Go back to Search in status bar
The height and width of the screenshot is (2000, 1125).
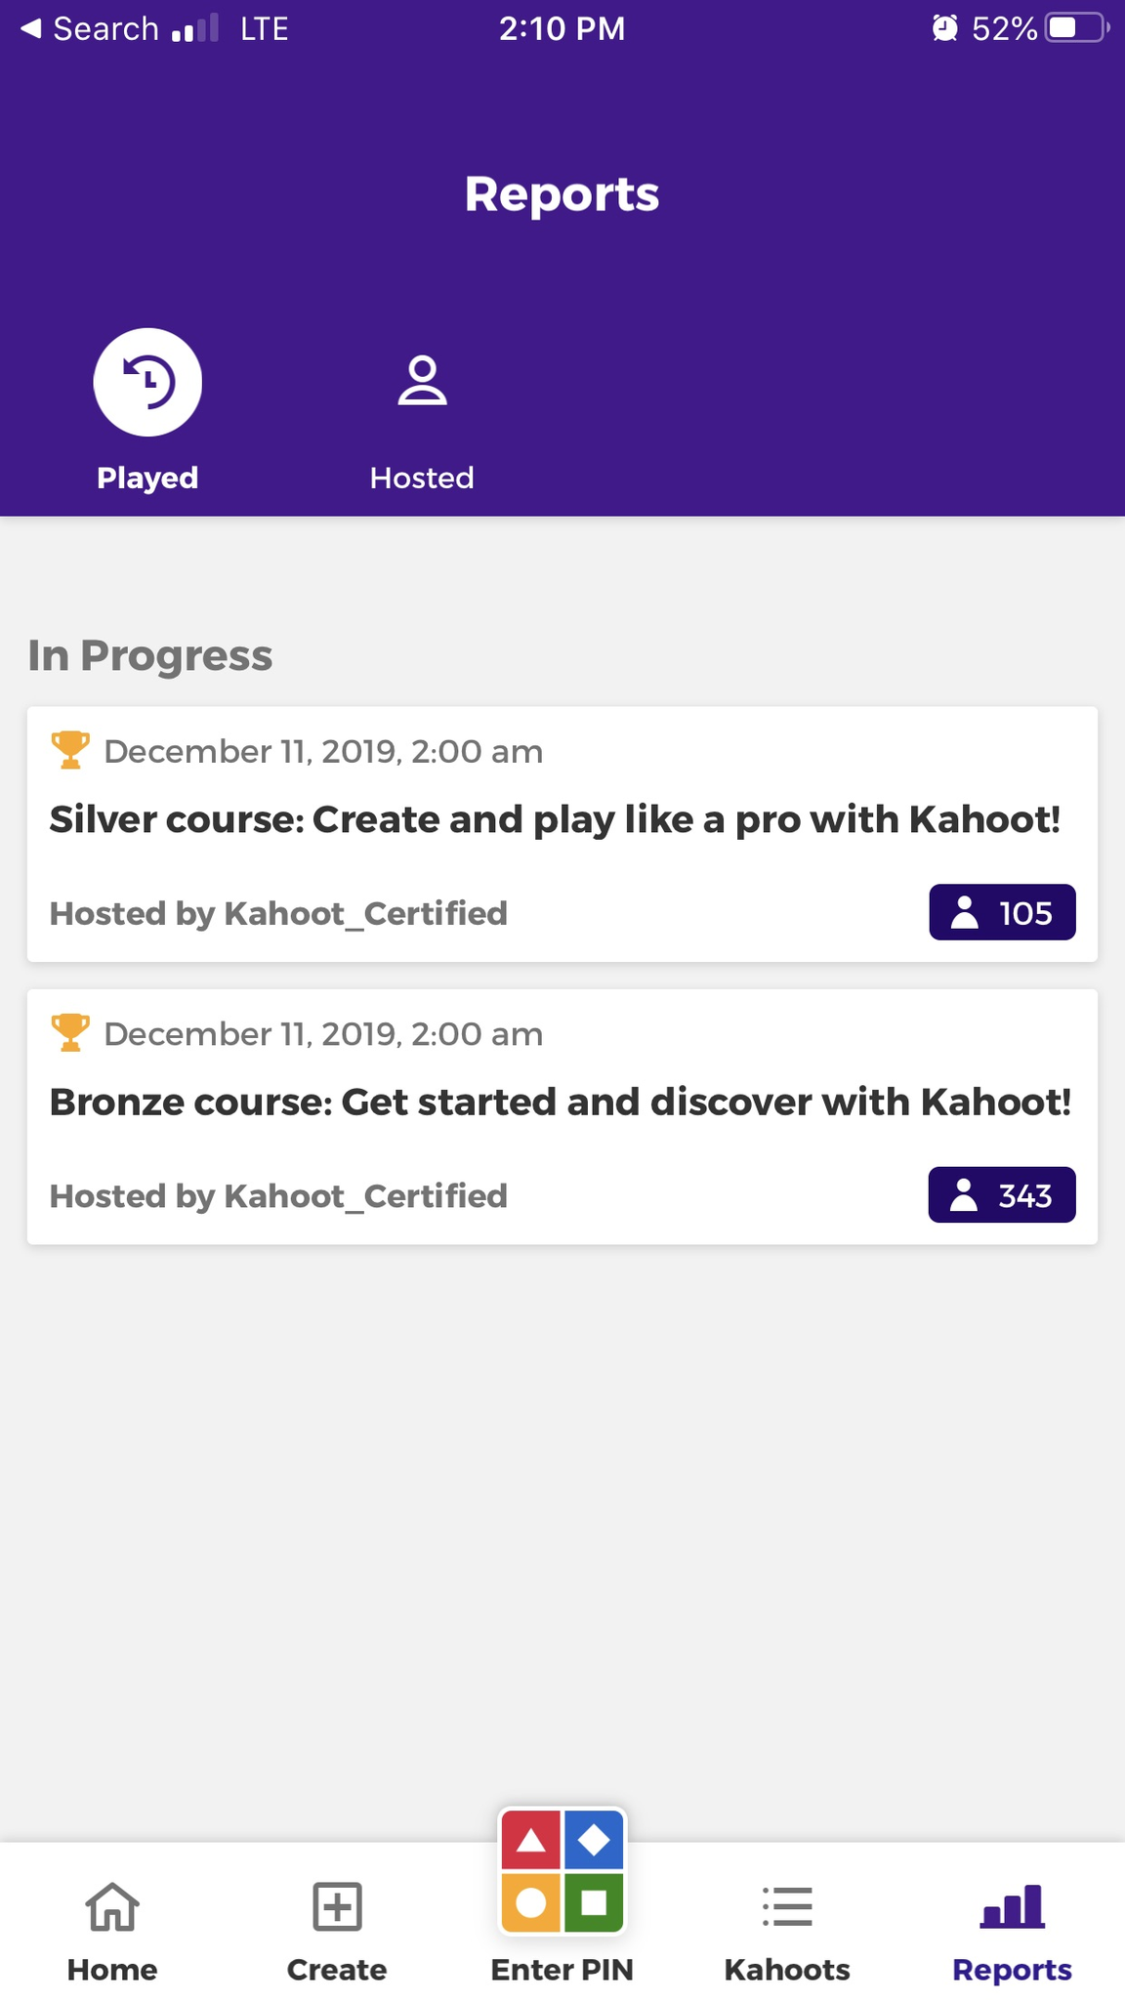click(x=90, y=28)
